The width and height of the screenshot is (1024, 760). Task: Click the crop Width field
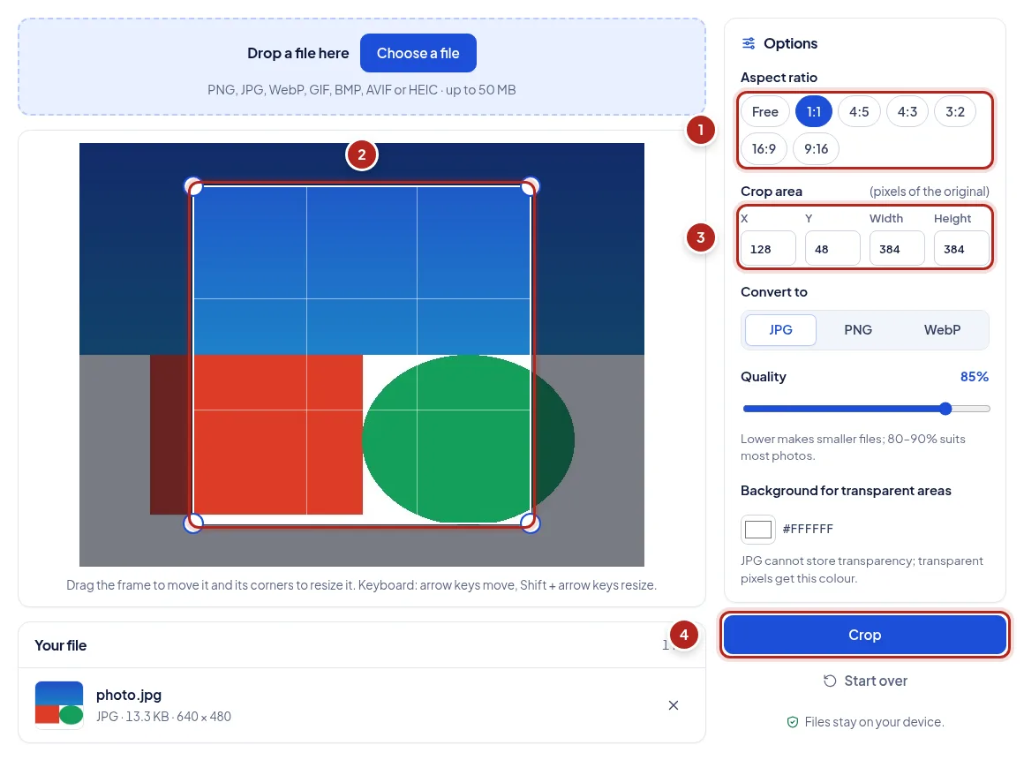coord(897,249)
